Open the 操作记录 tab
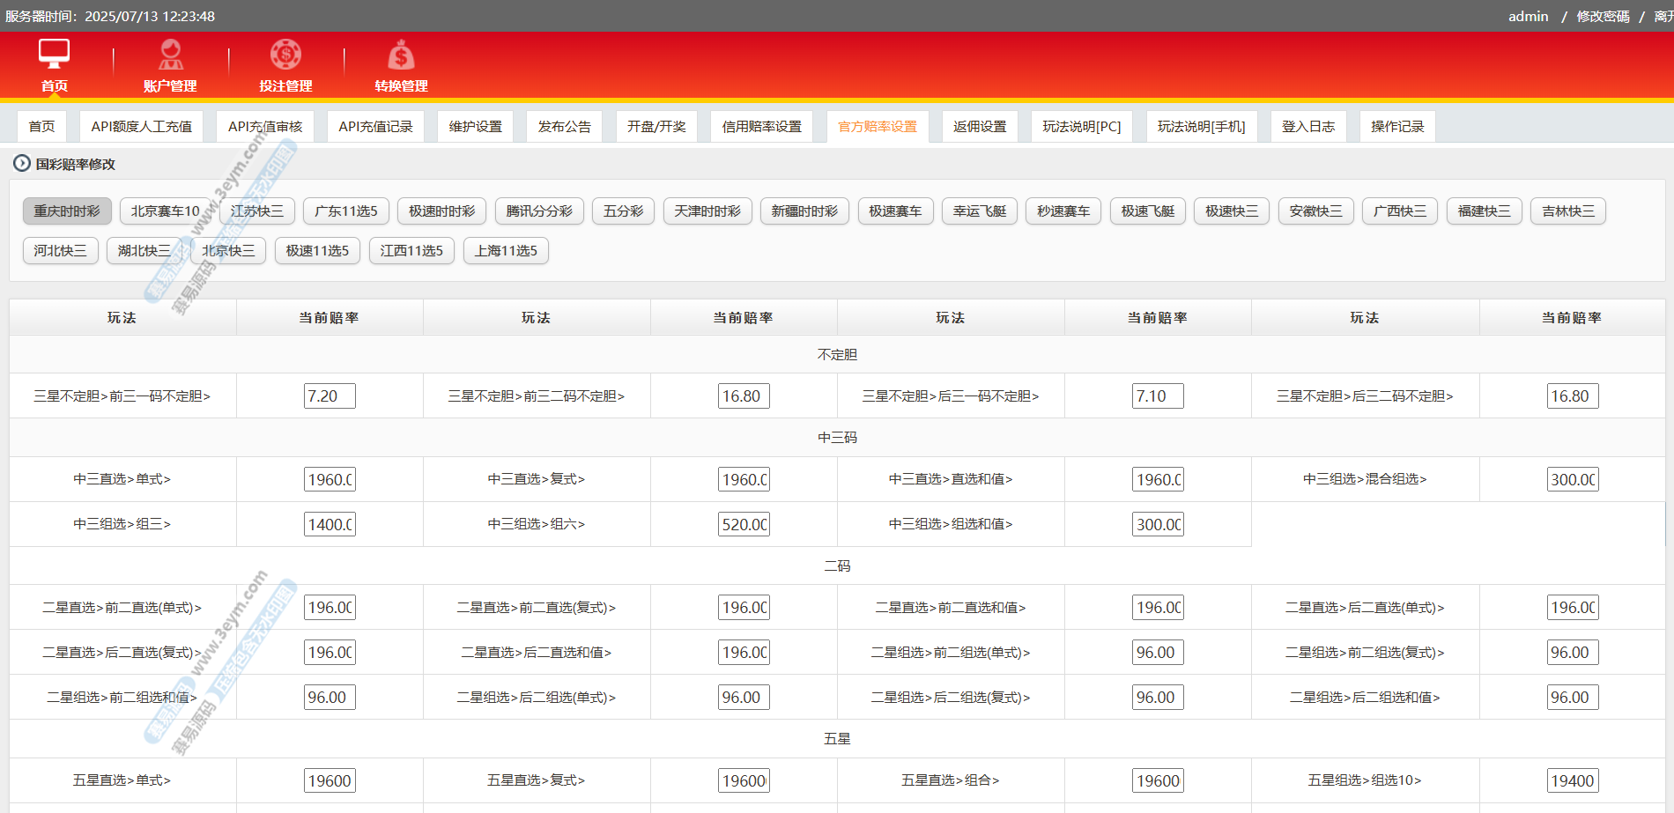 point(1396,126)
